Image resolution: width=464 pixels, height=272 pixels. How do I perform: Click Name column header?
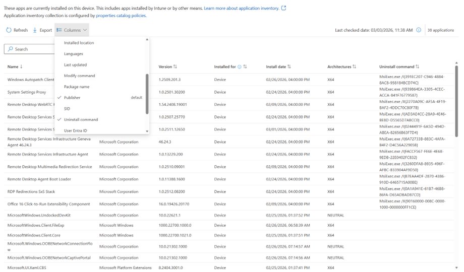click(x=13, y=66)
